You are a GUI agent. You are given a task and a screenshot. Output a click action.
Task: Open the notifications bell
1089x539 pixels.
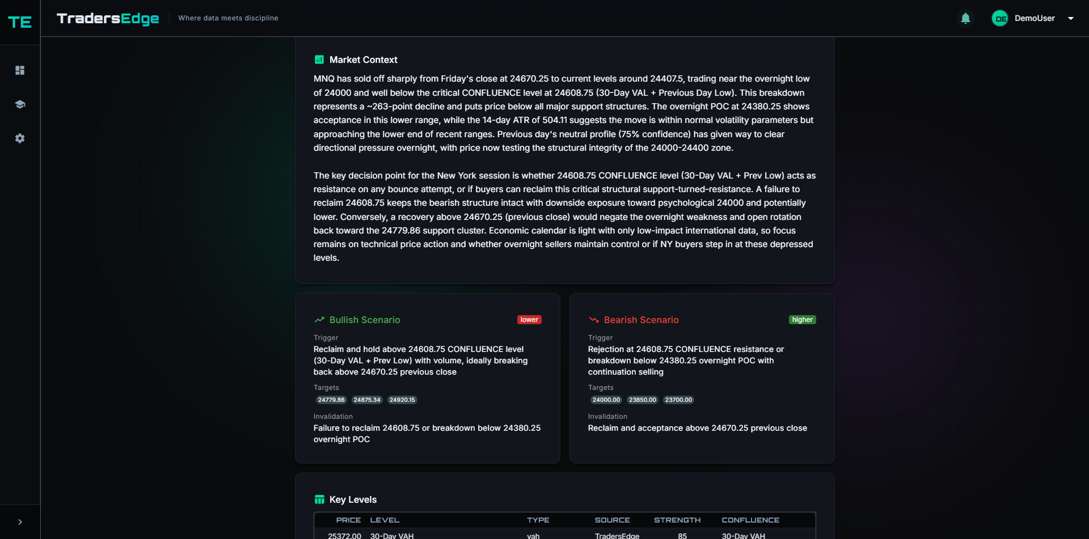965,18
